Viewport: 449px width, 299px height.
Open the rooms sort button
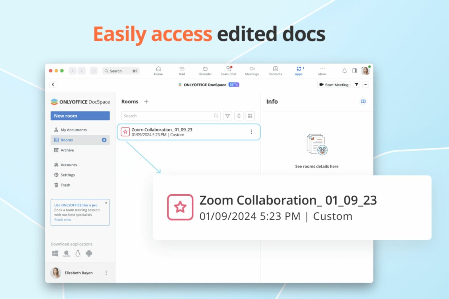coord(239,116)
